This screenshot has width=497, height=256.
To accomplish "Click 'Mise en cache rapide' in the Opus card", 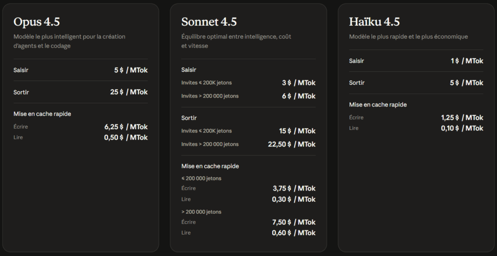I will point(42,114).
